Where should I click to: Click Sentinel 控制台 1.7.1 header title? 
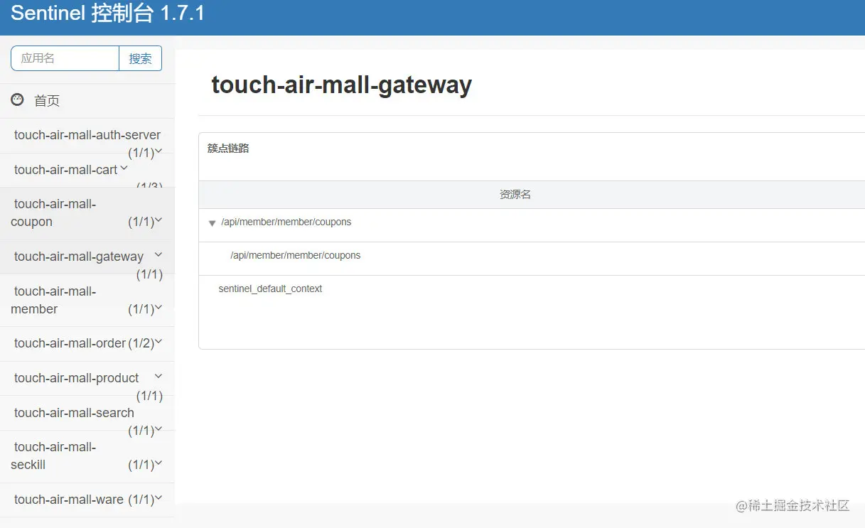pyautogui.click(x=107, y=13)
